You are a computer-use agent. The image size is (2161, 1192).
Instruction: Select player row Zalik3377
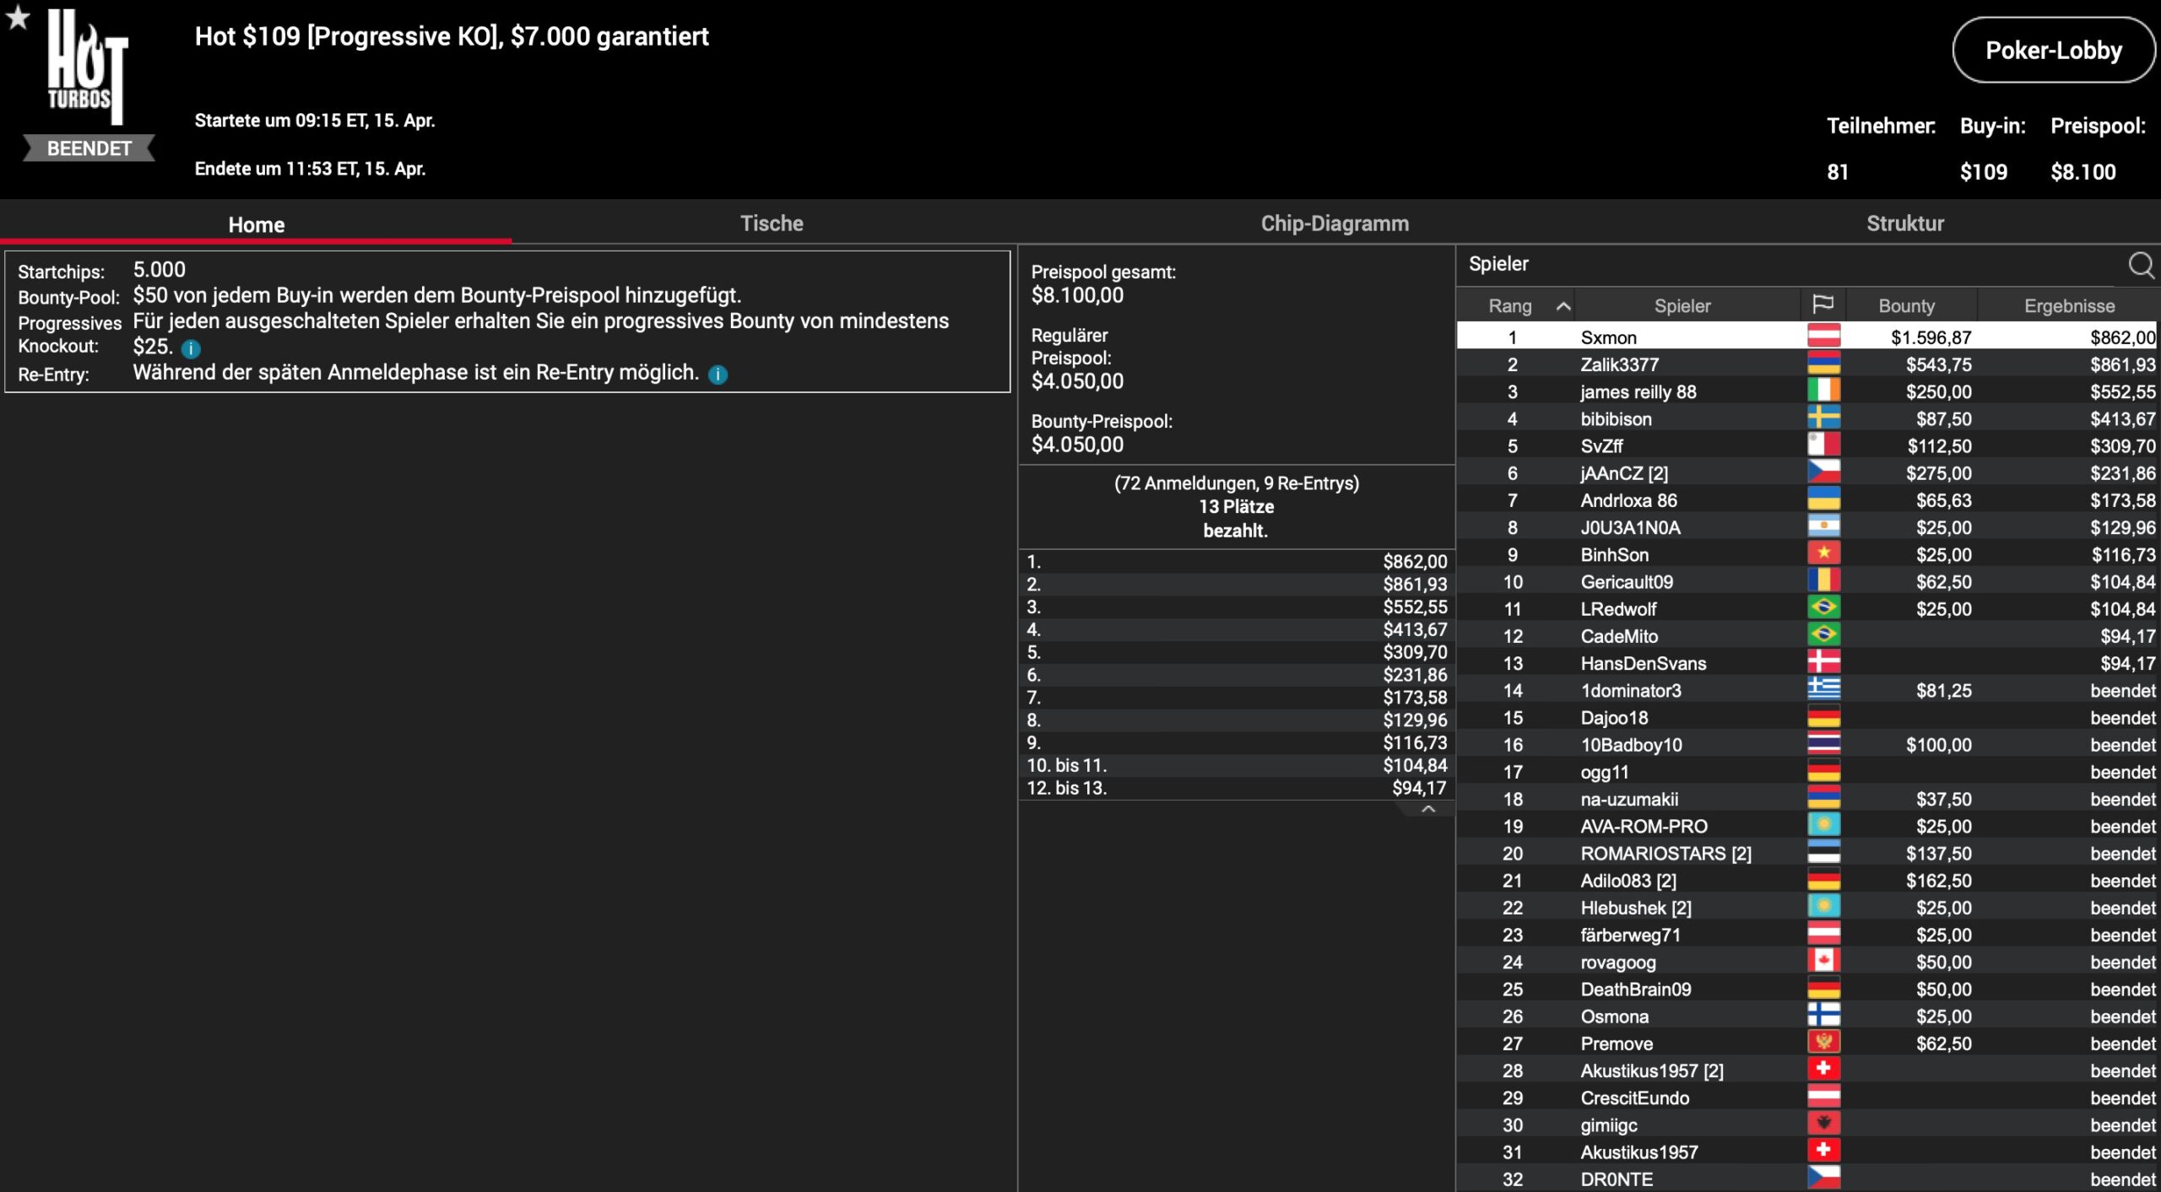(x=1619, y=364)
